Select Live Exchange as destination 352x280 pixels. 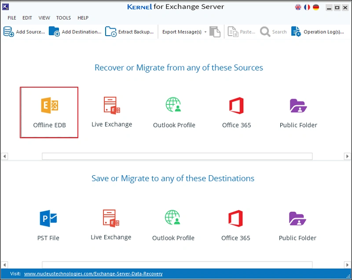coord(111,218)
